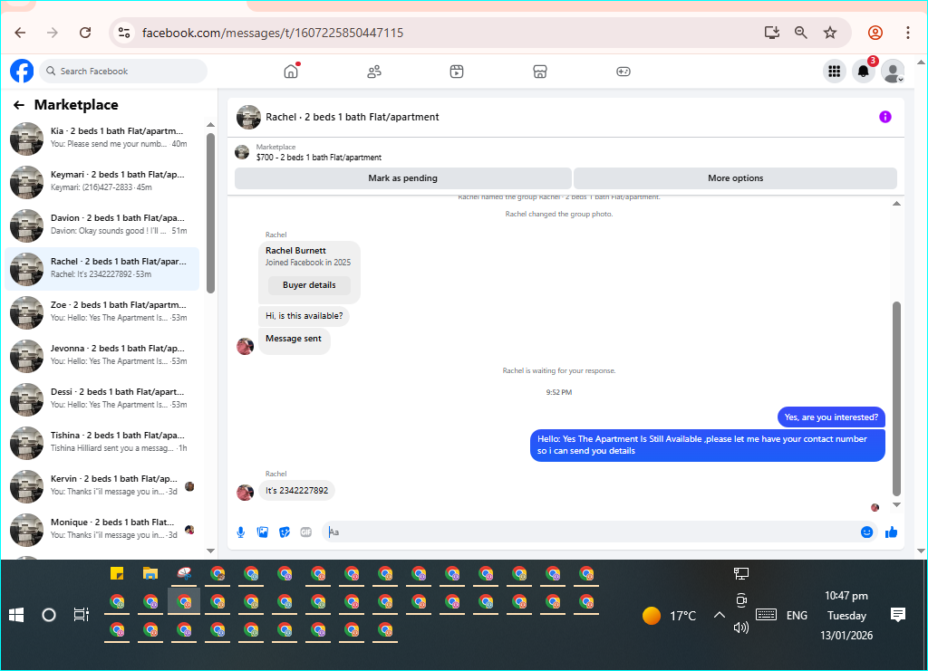Open emoji picker in message box

[x=867, y=532]
